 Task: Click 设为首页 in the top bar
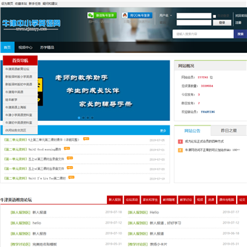point(8,3)
